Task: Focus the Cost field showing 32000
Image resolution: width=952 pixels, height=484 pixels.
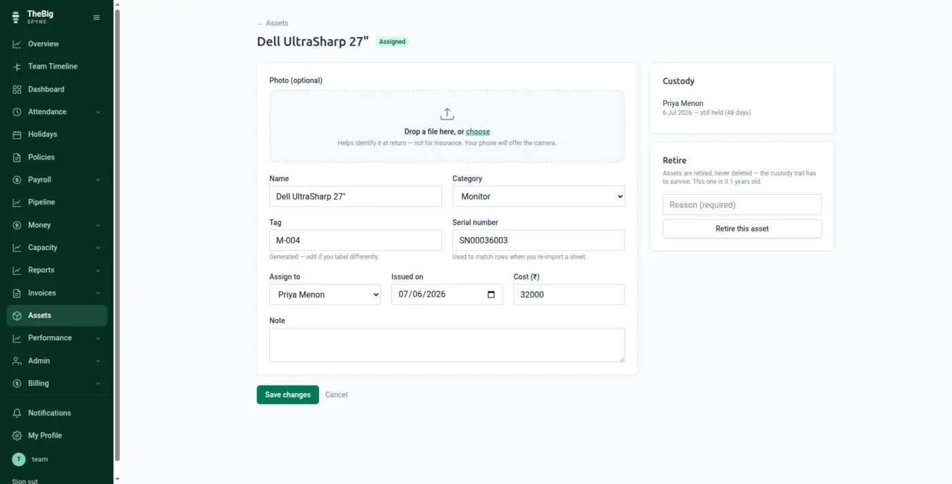Action: (x=569, y=295)
